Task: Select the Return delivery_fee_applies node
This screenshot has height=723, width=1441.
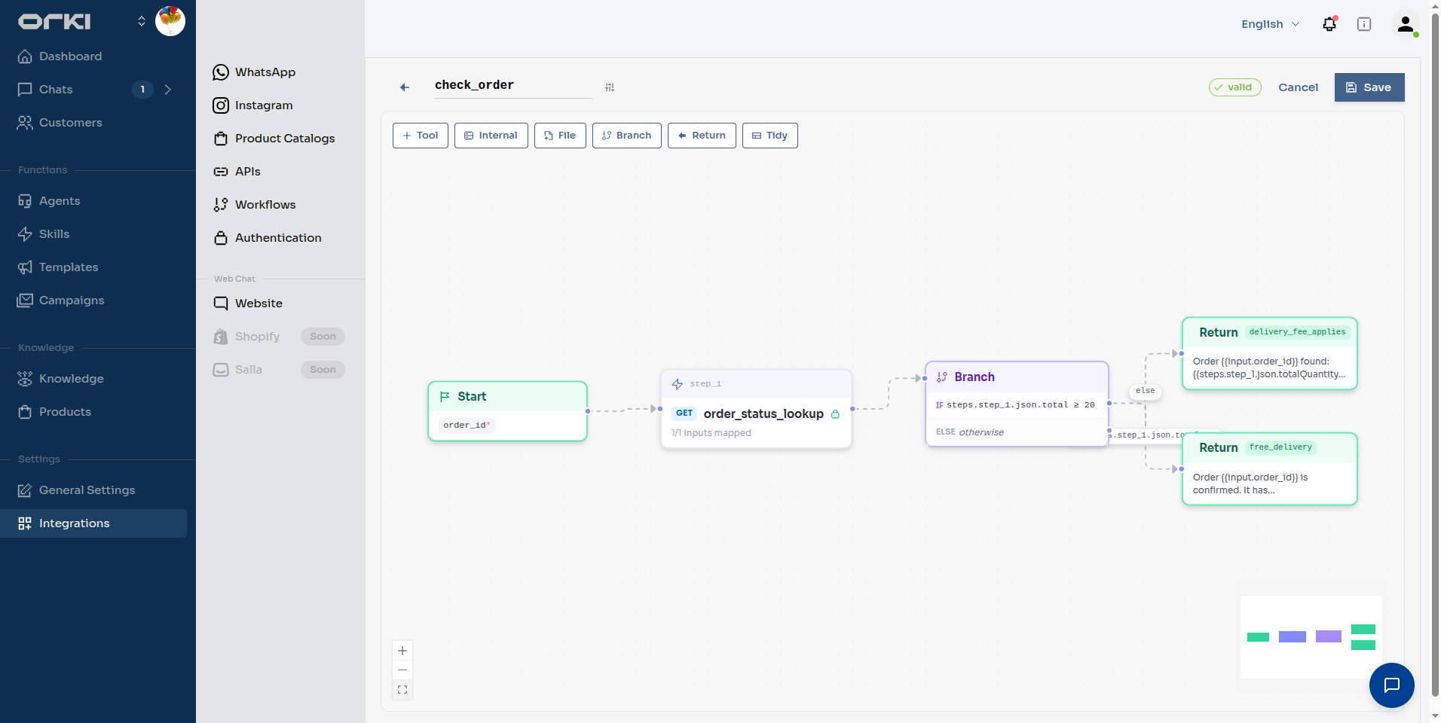Action: coord(1270,353)
